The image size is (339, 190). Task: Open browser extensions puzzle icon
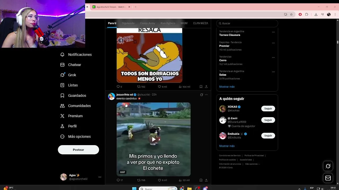307,15
